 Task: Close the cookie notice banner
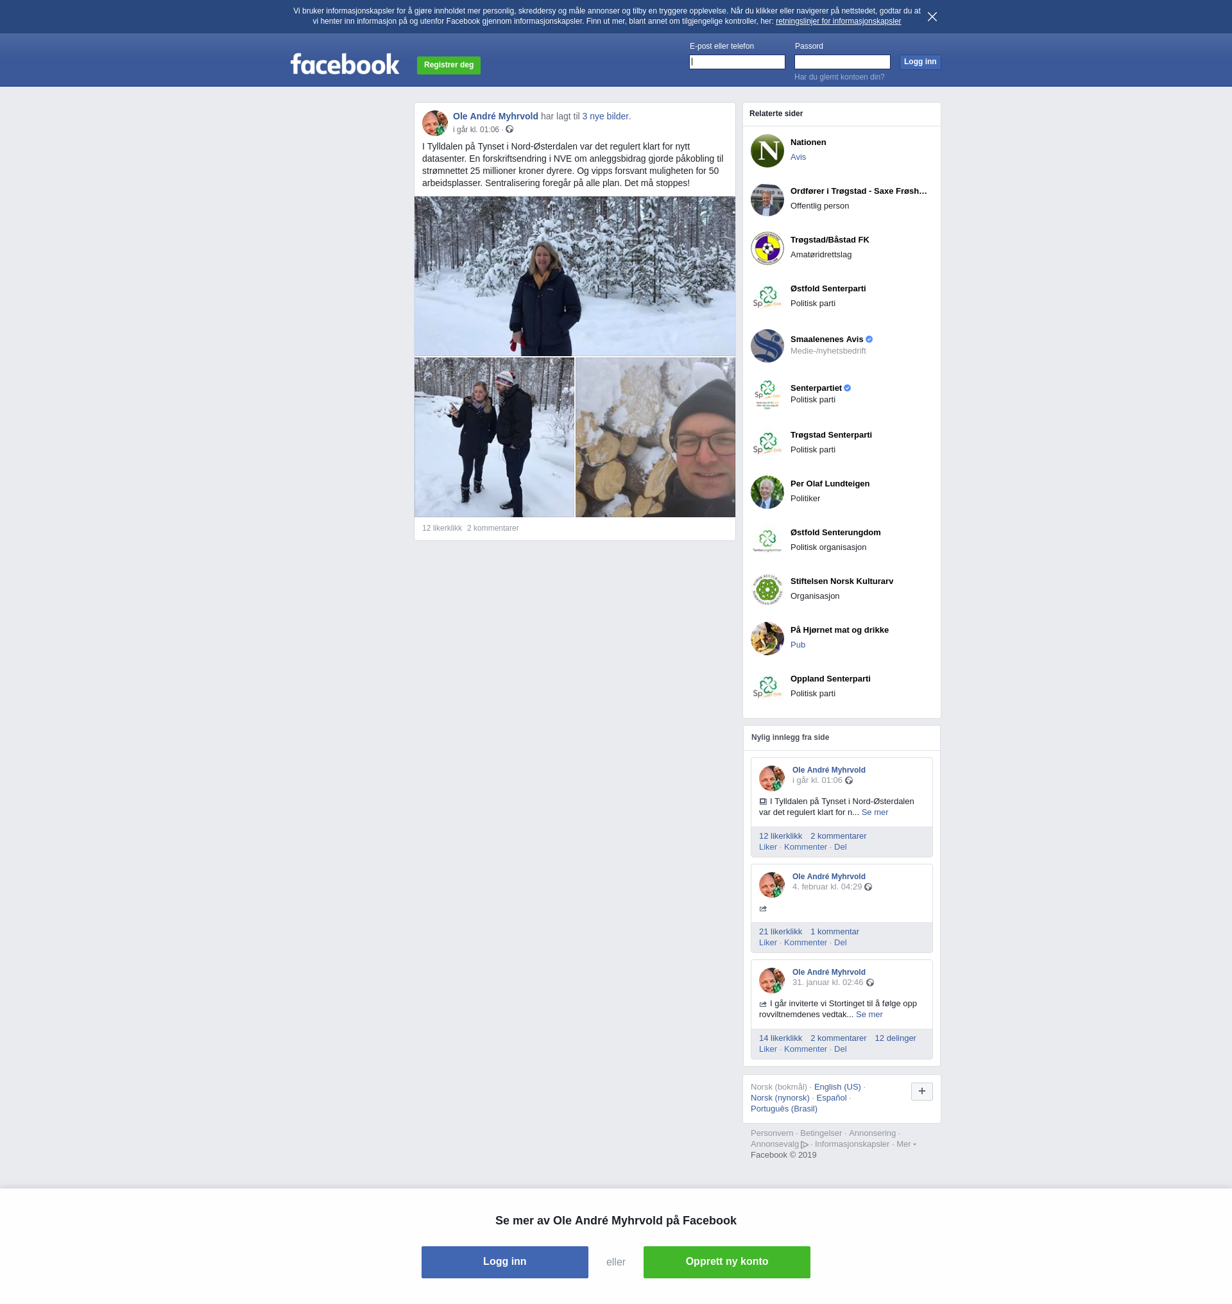click(932, 17)
